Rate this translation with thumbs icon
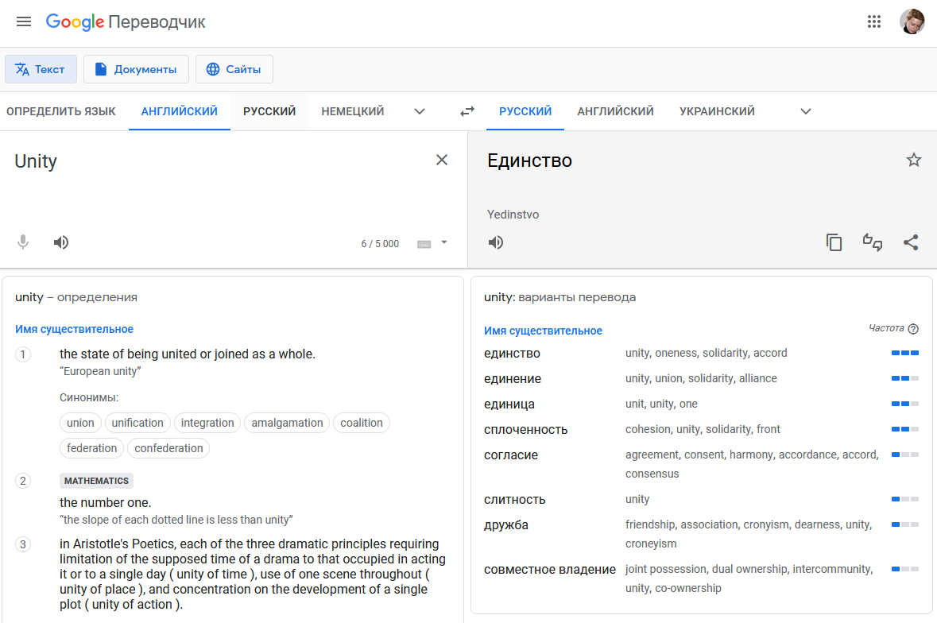 click(873, 242)
